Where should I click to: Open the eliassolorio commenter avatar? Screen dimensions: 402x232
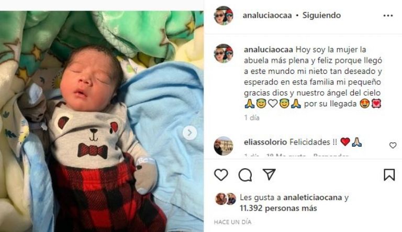tap(224, 146)
